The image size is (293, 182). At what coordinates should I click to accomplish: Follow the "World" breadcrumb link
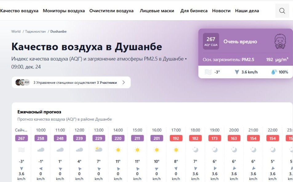16,31
